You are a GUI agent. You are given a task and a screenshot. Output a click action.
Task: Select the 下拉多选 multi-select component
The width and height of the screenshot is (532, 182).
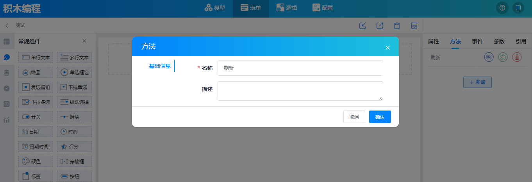[36, 102]
